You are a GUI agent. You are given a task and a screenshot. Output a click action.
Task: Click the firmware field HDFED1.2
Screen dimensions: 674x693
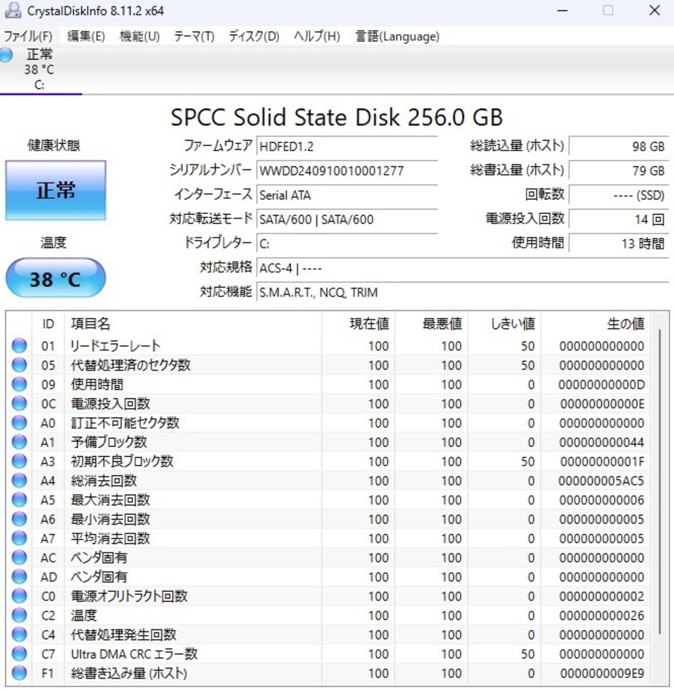(347, 146)
